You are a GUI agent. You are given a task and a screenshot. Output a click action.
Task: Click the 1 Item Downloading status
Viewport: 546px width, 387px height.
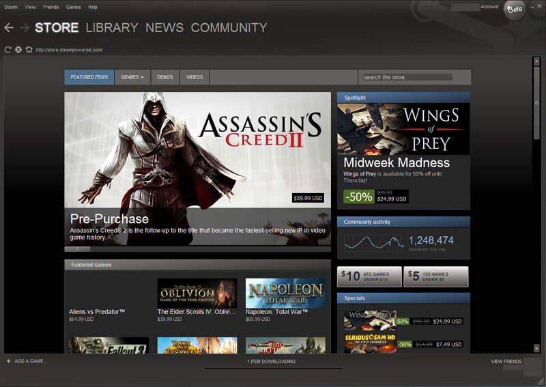pos(271,362)
